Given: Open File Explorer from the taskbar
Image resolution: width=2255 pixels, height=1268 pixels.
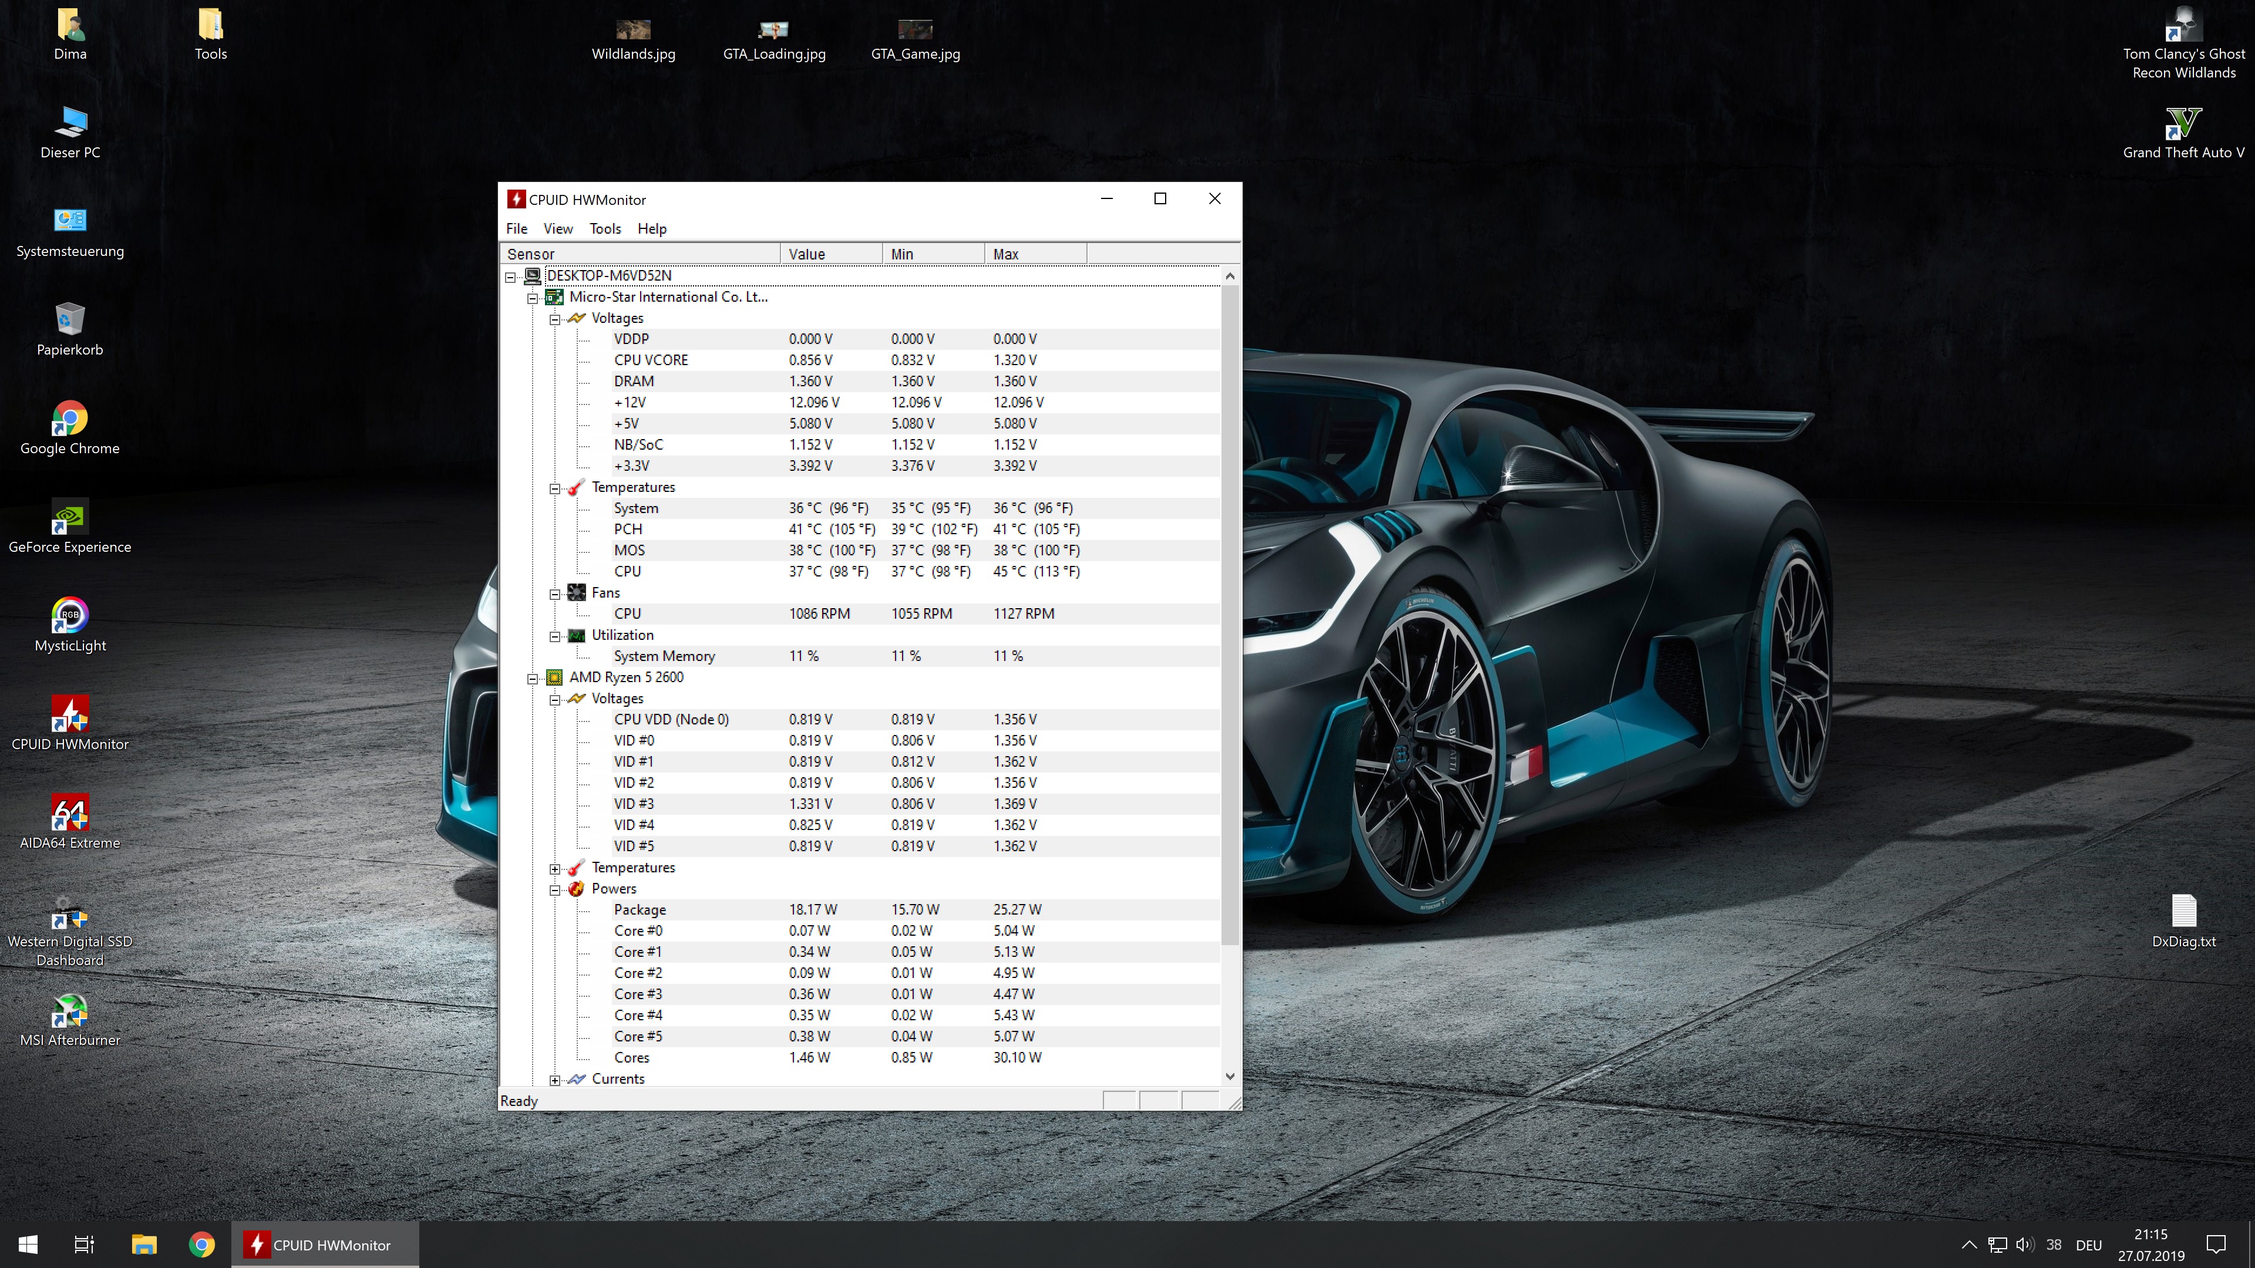Looking at the screenshot, I should (143, 1245).
